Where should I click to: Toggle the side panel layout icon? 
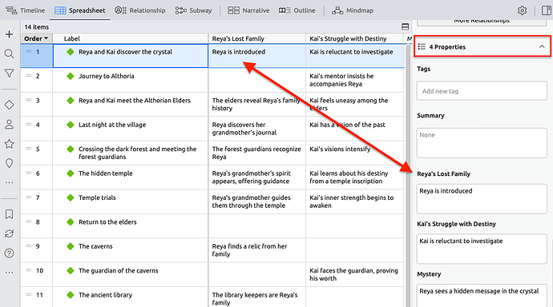click(x=547, y=10)
